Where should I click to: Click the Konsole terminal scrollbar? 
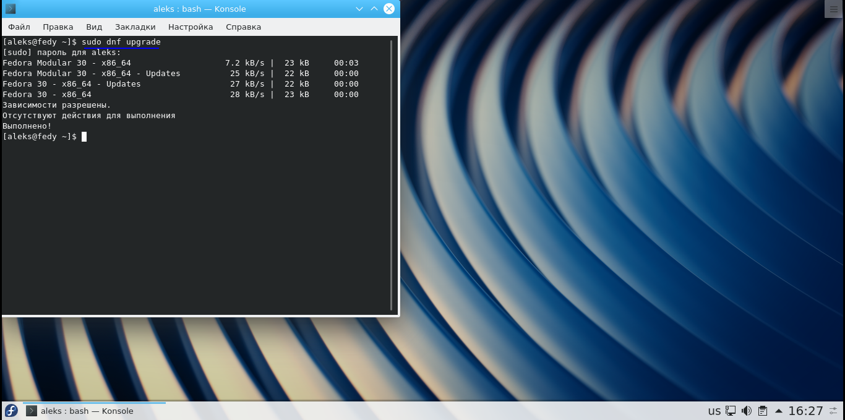(x=392, y=174)
